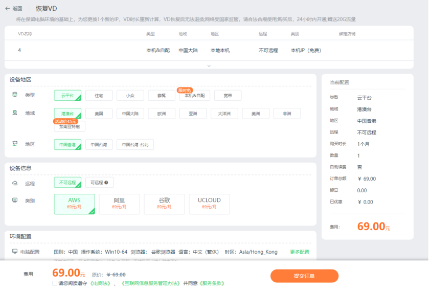Image resolution: width=431 pixels, height=290 pixels.
Task: Choose 东南亚特惠 region option
Action: coord(70,126)
